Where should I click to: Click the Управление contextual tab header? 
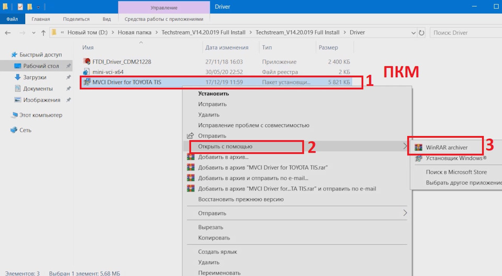point(164,7)
